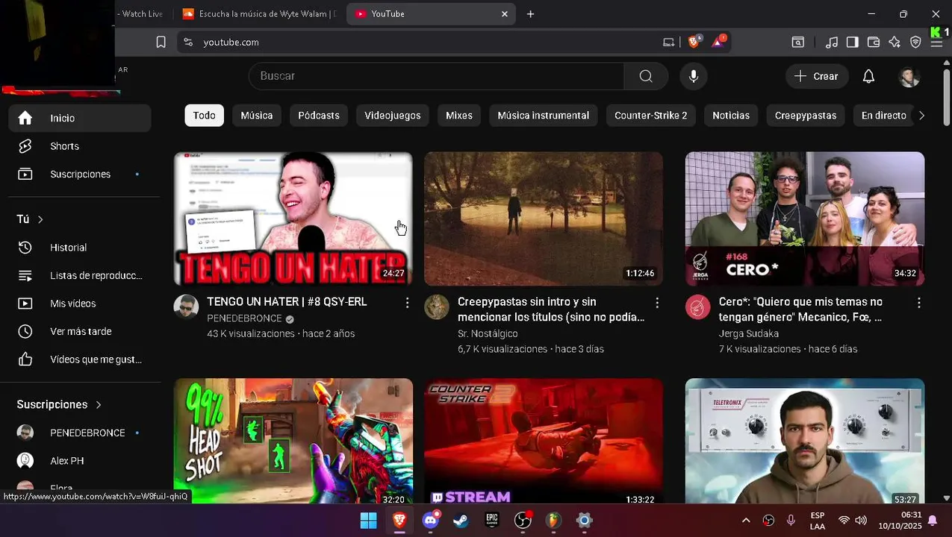952x537 pixels.
Task: Show hidden system tray icons
Action: coord(745,521)
